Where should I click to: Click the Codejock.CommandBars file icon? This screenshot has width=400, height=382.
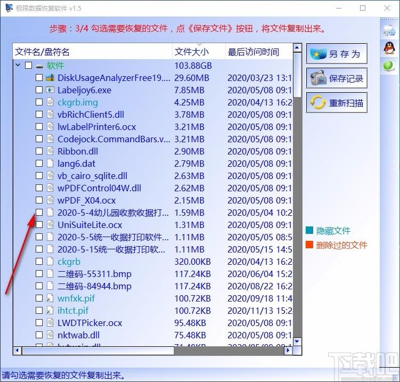click(50, 139)
